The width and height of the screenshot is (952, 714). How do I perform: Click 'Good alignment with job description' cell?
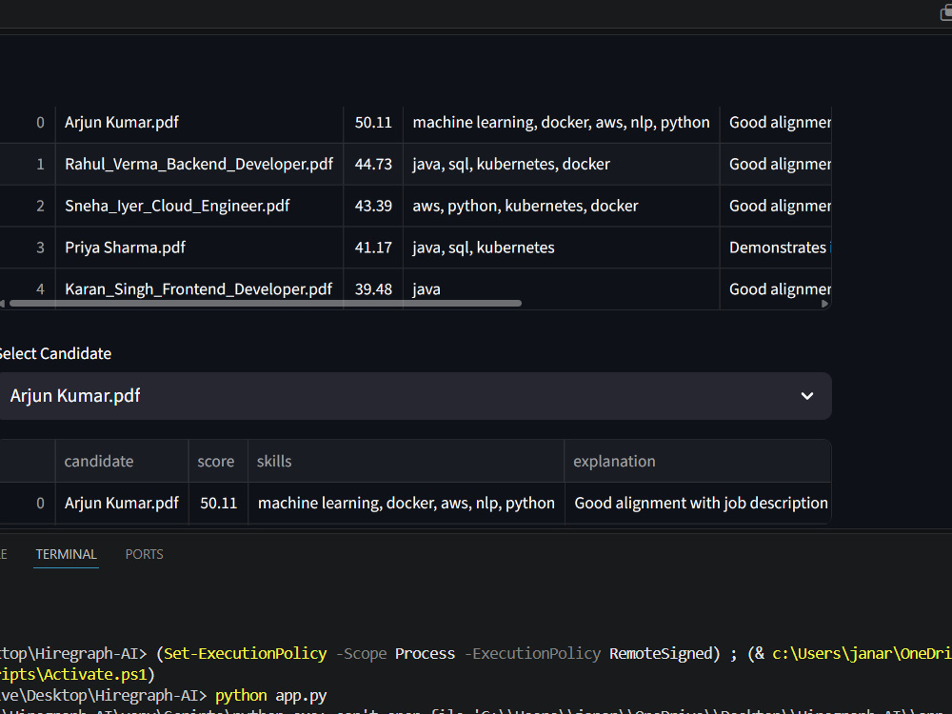pos(698,504)
